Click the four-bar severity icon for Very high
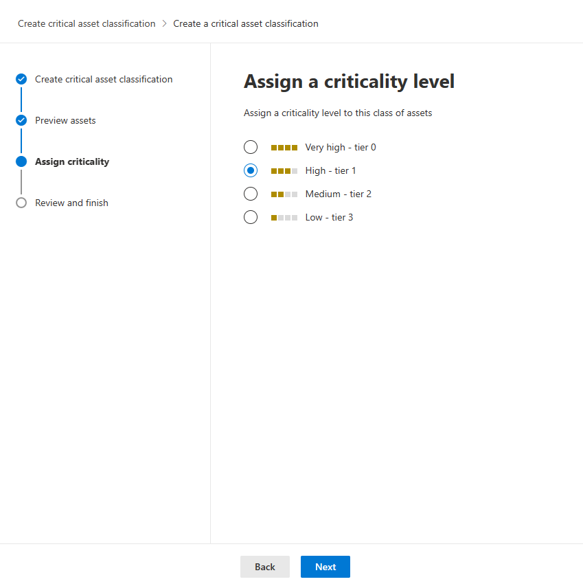This screenshot has height=586, width=583. click(284, 148)
